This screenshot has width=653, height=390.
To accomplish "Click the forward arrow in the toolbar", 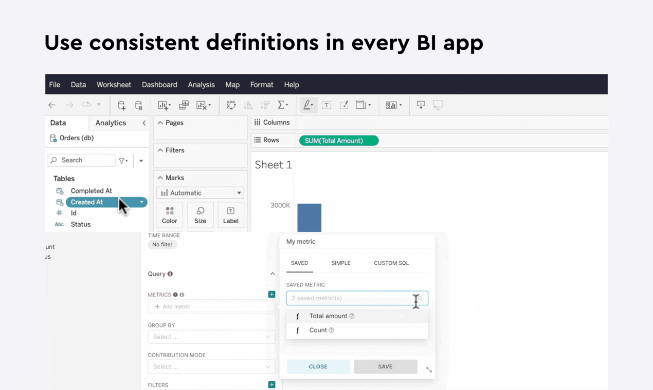I will [69, 105].
